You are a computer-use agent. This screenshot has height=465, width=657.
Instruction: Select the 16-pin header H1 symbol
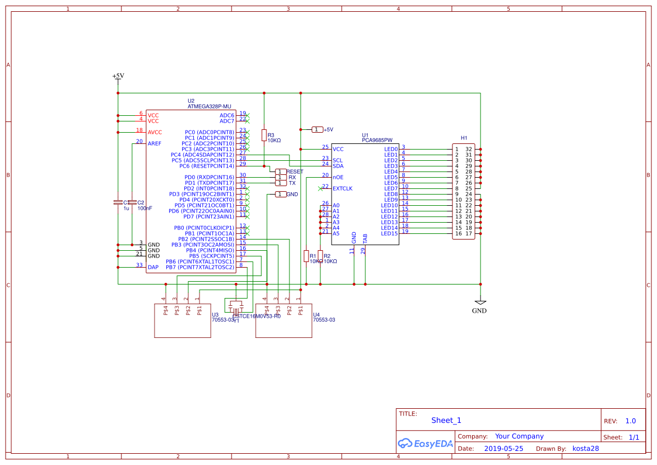tap(464, 191)
